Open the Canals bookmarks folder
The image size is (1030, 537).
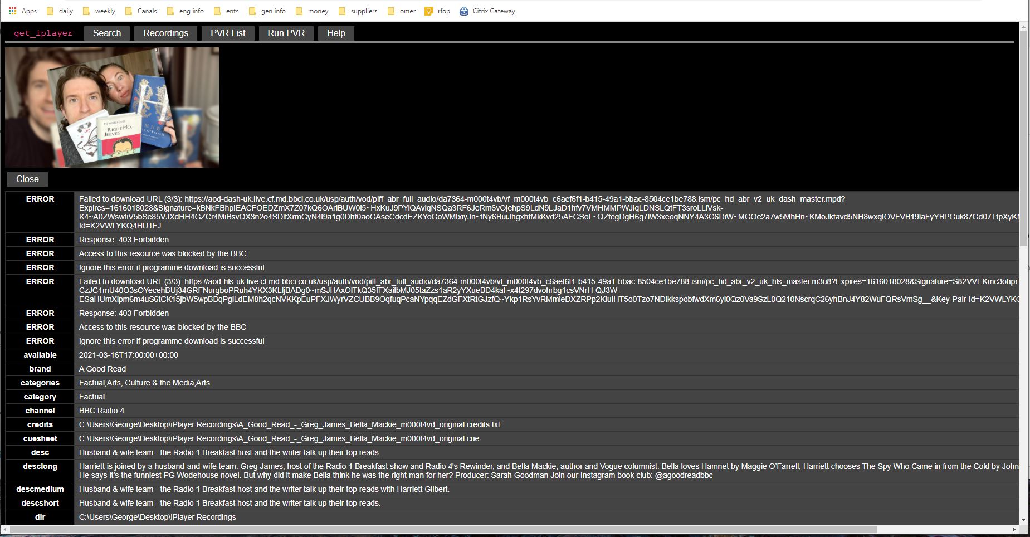point(147,11)
